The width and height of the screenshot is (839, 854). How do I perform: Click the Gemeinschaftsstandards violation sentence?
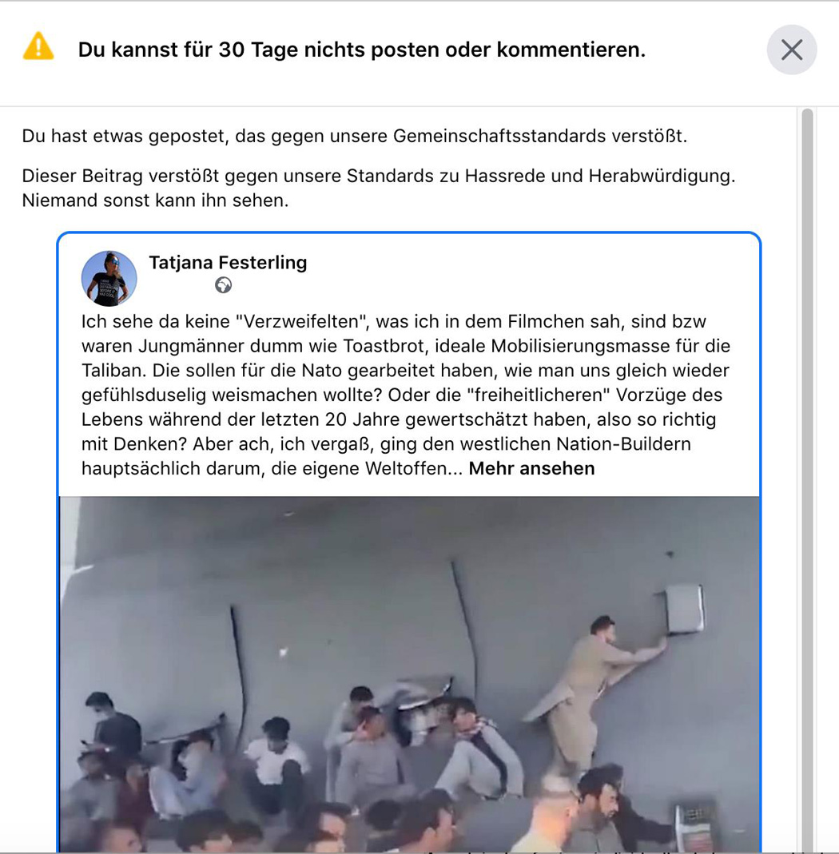tap(355, 136)
